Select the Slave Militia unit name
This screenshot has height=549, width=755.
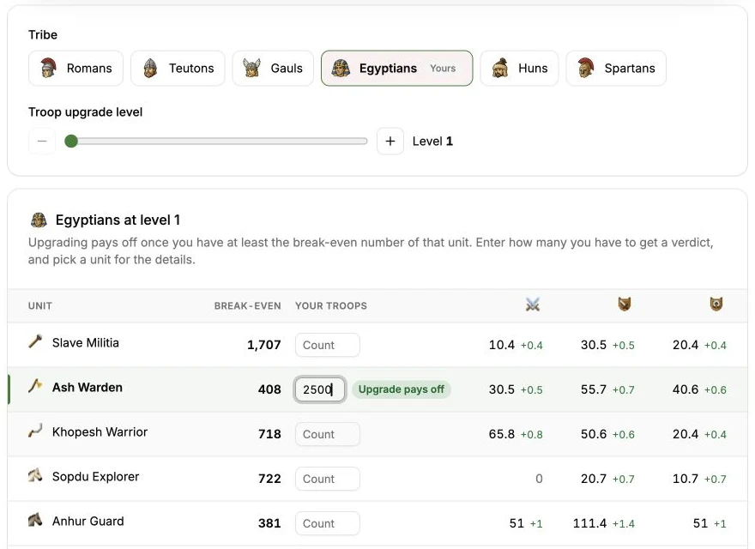86,342
